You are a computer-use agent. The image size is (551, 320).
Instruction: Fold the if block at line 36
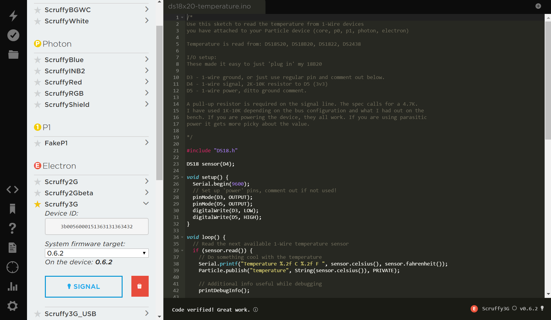point(182,251)
